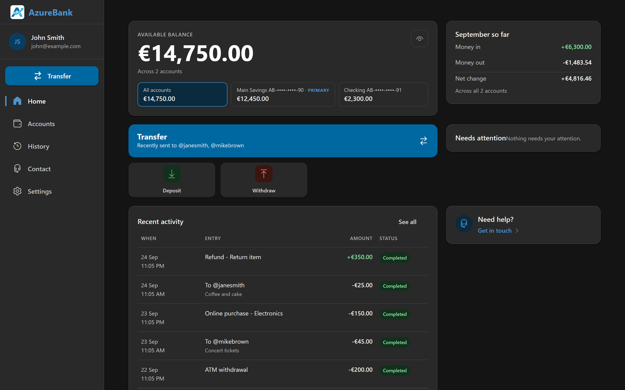Click the Settings gear icon
This screenshot has width=625, height=390.
(17, 191)
